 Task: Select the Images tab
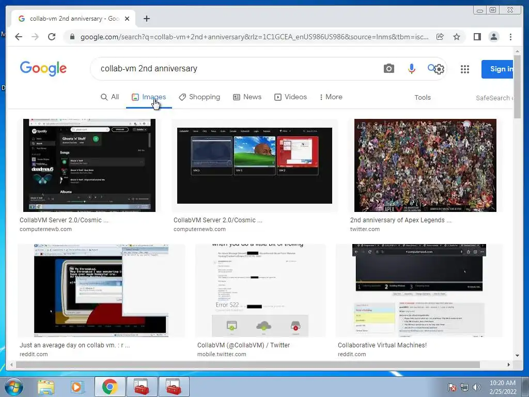coord(149,97)
